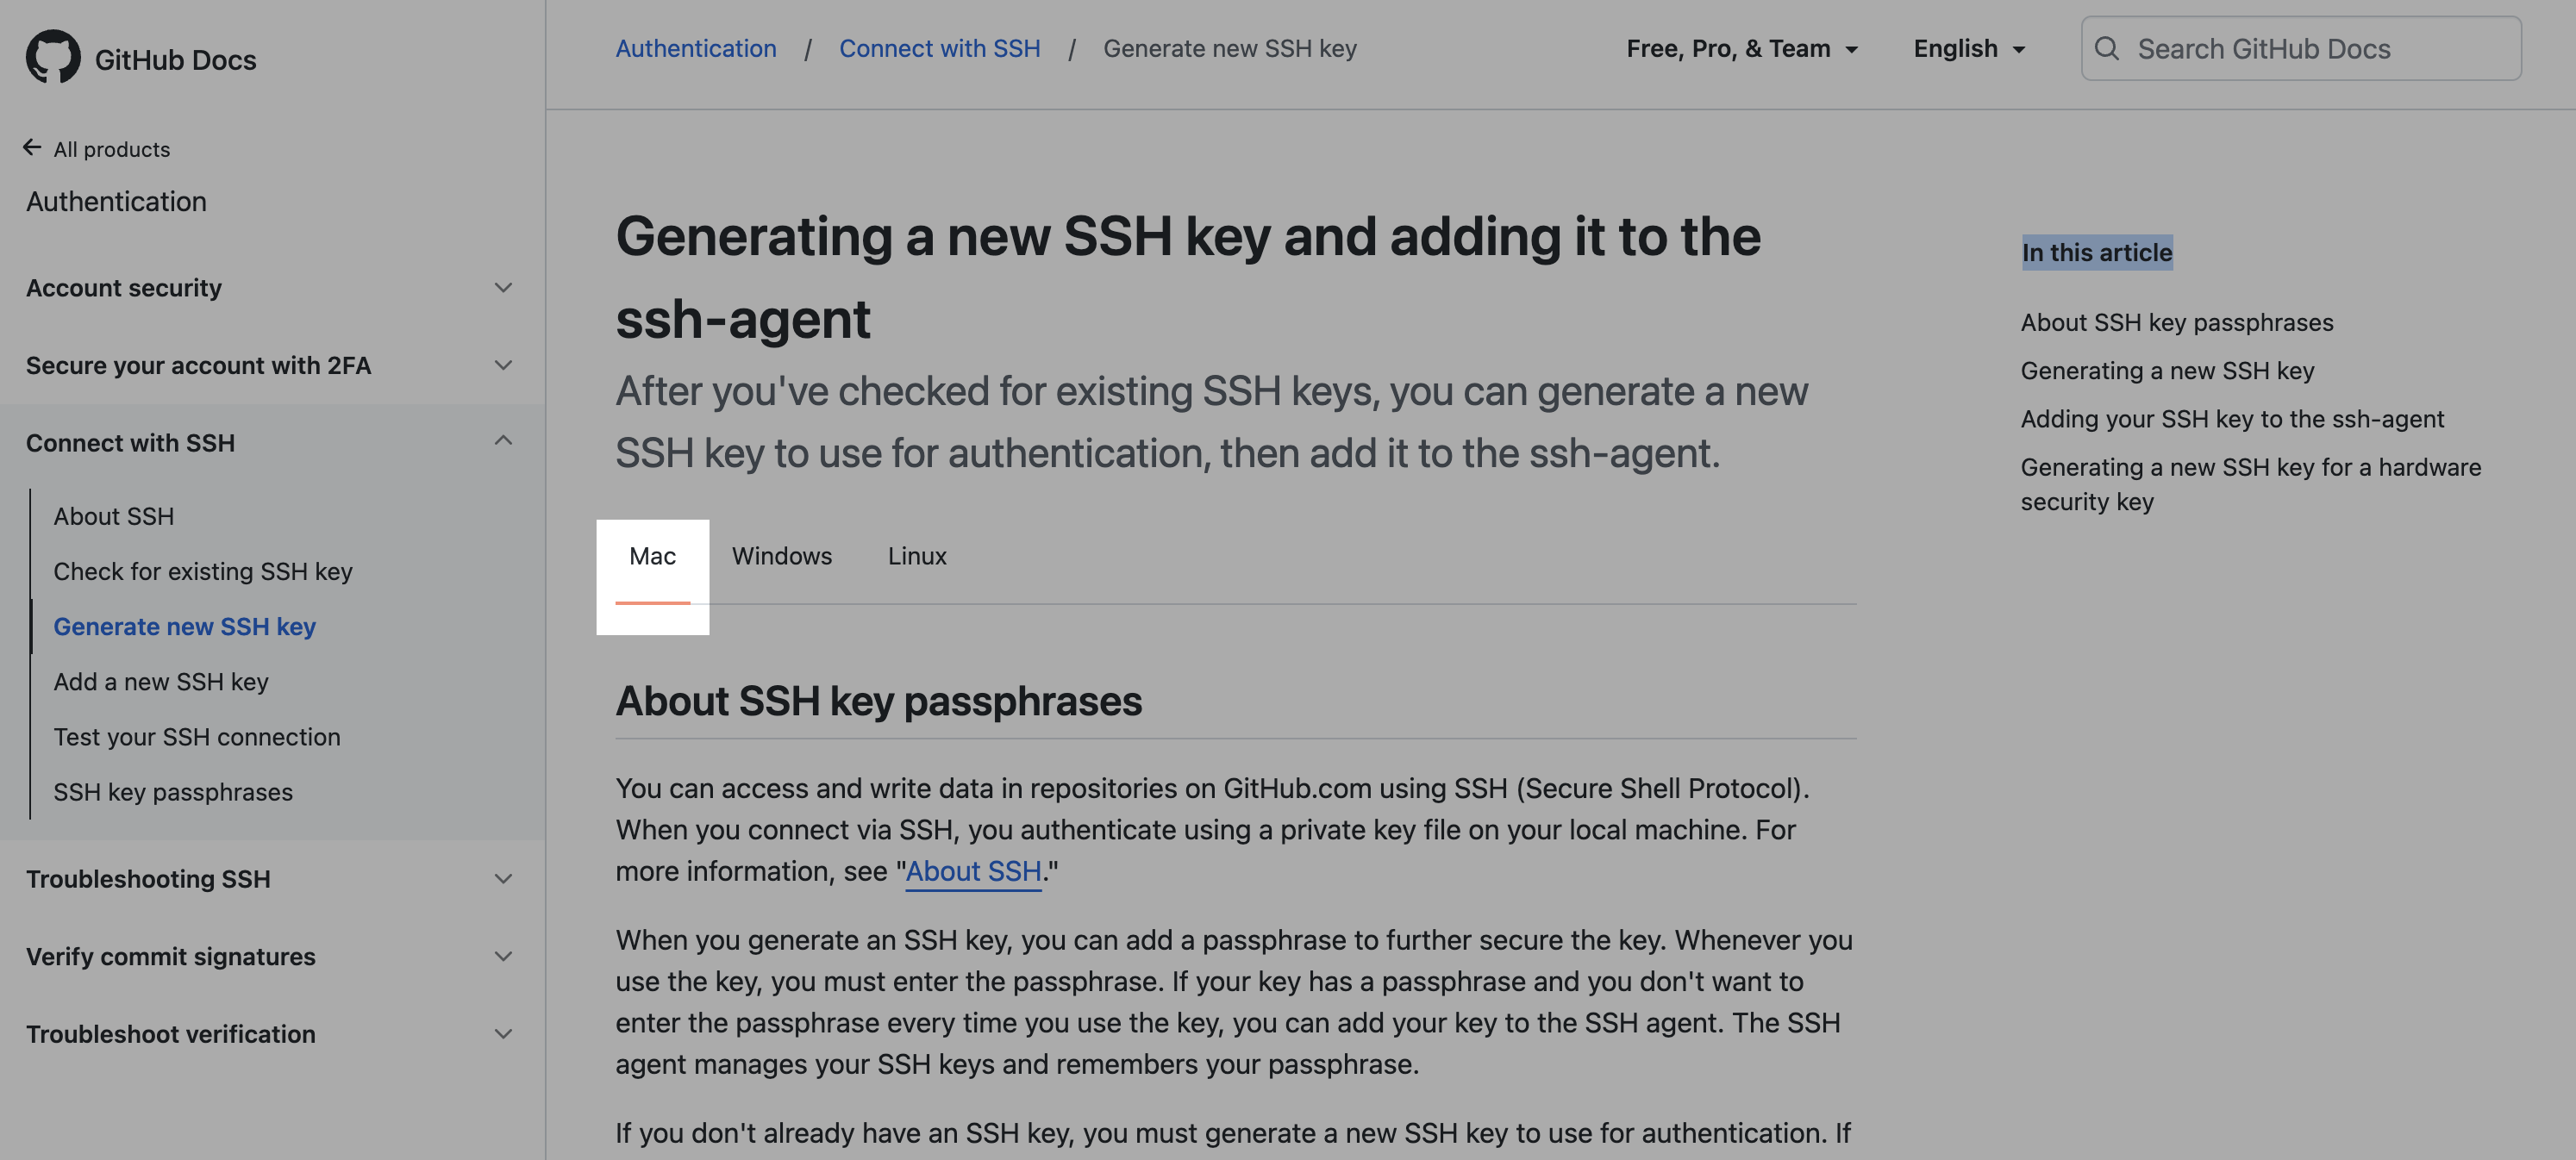Open the English language dropdown
The image size is (2576, 1160).
point(1968,48)
